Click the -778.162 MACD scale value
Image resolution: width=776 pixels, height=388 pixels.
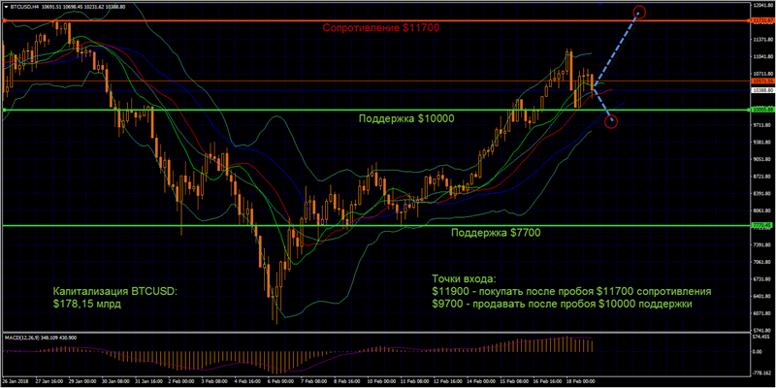pos(763,374)
